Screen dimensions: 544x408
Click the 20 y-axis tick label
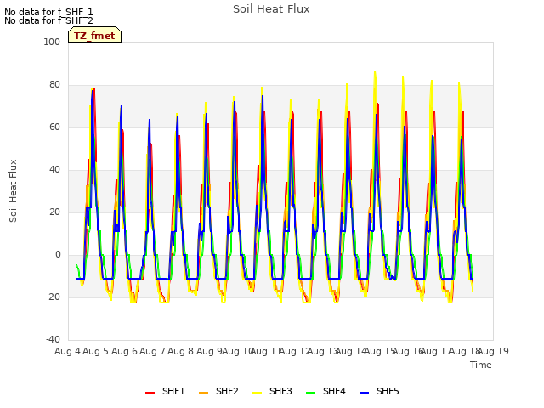54,212
